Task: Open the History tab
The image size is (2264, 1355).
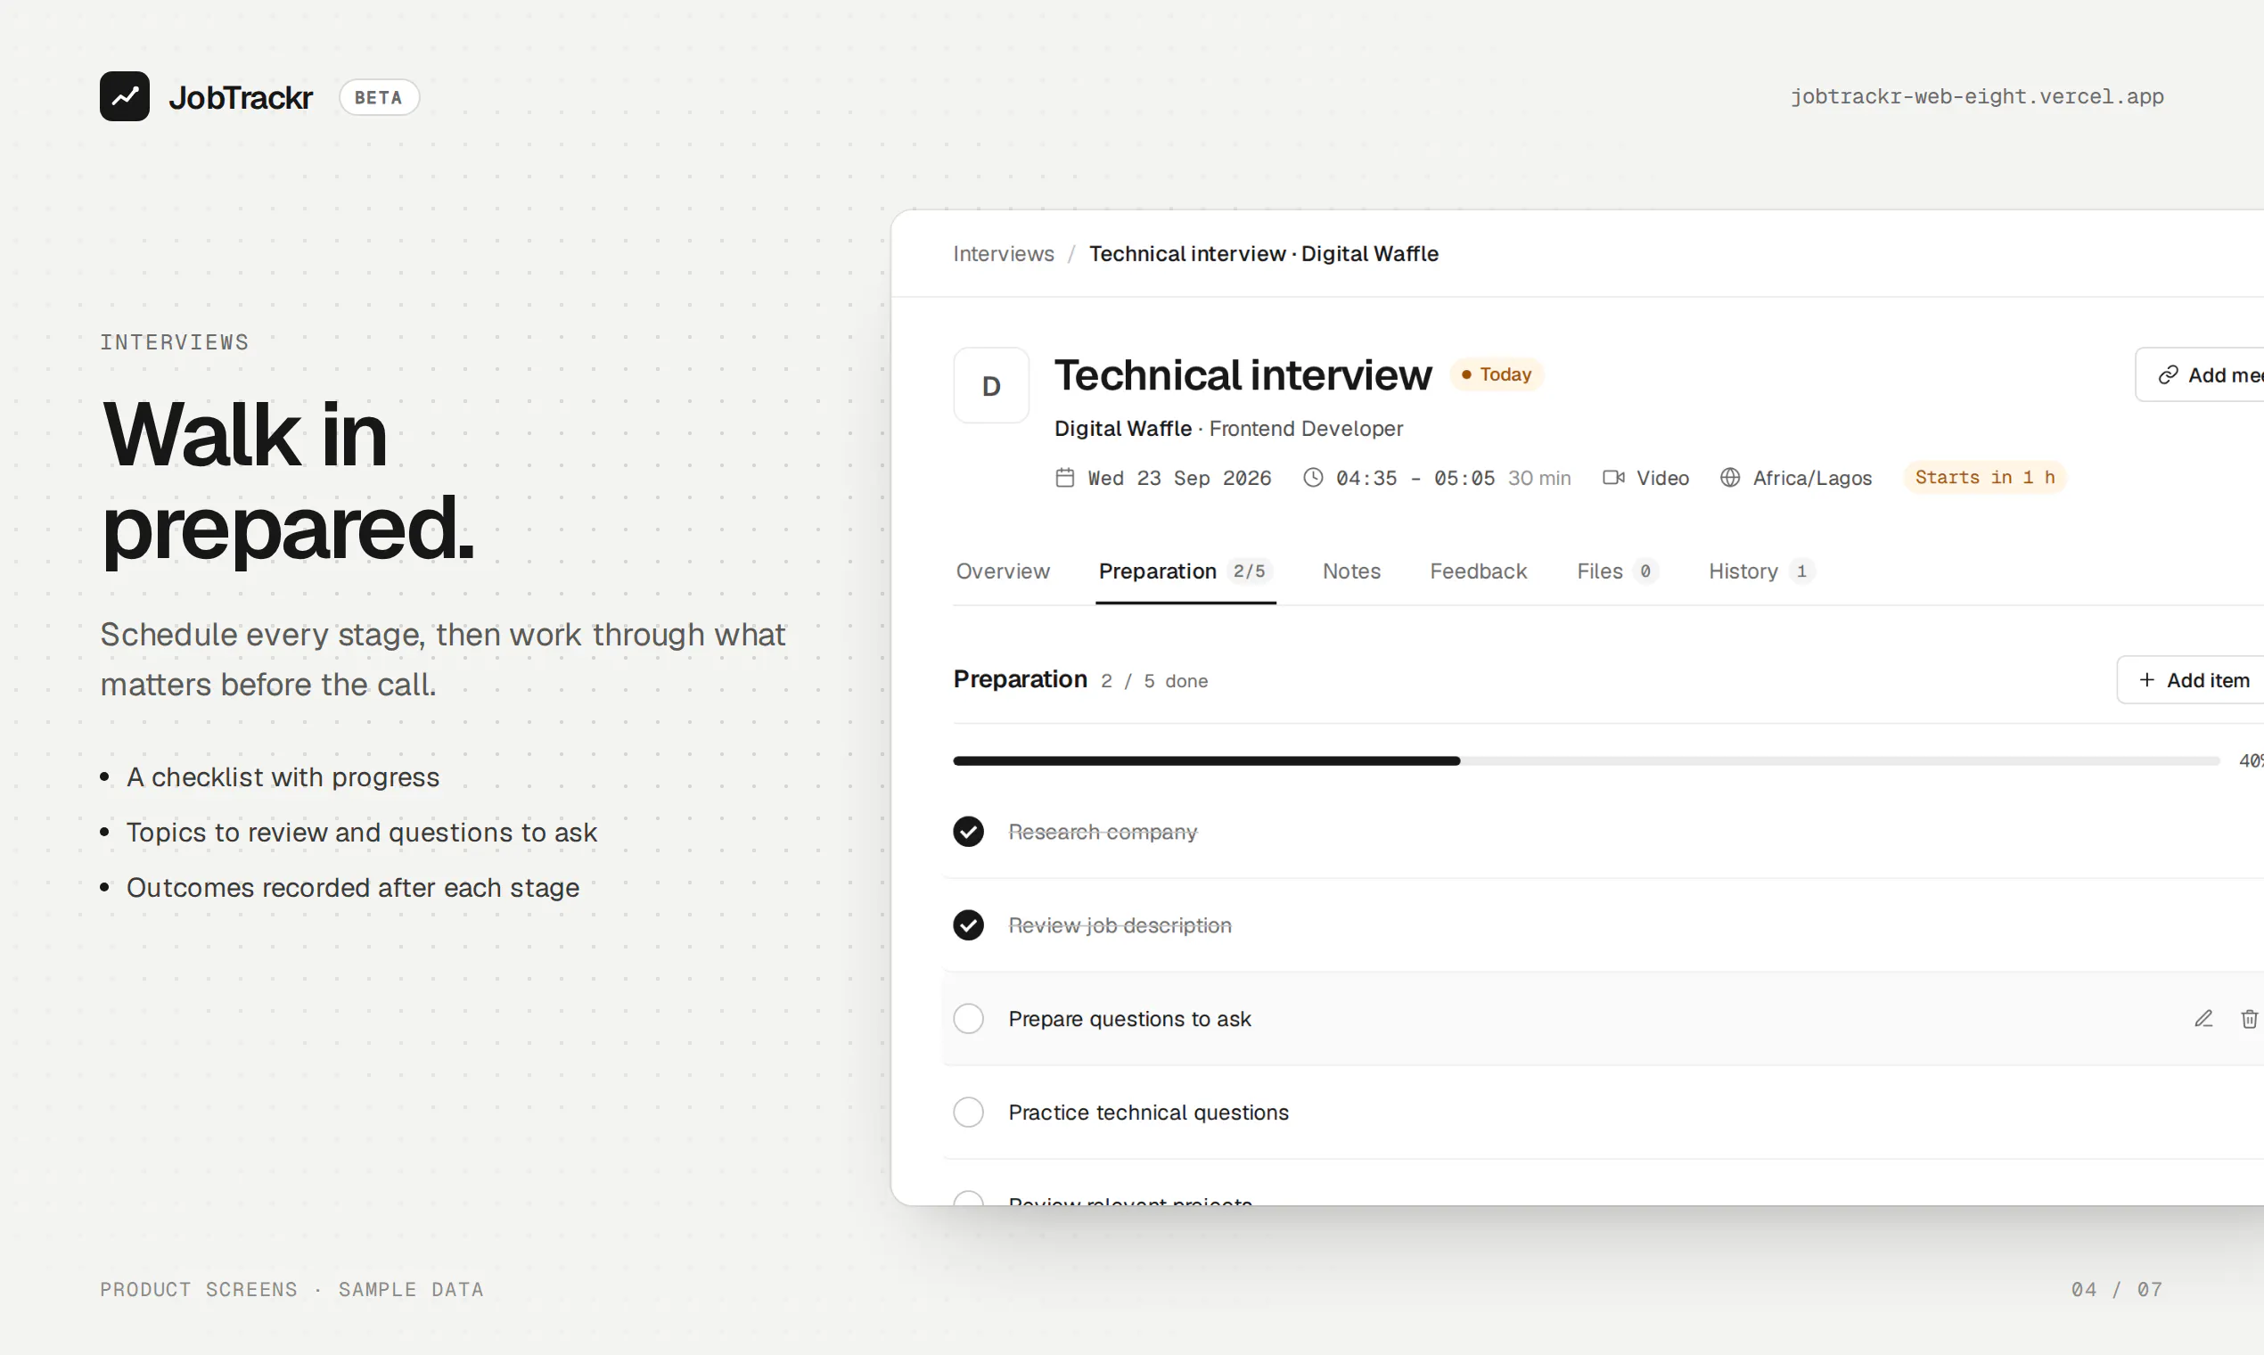Action: coord(1761,571)
